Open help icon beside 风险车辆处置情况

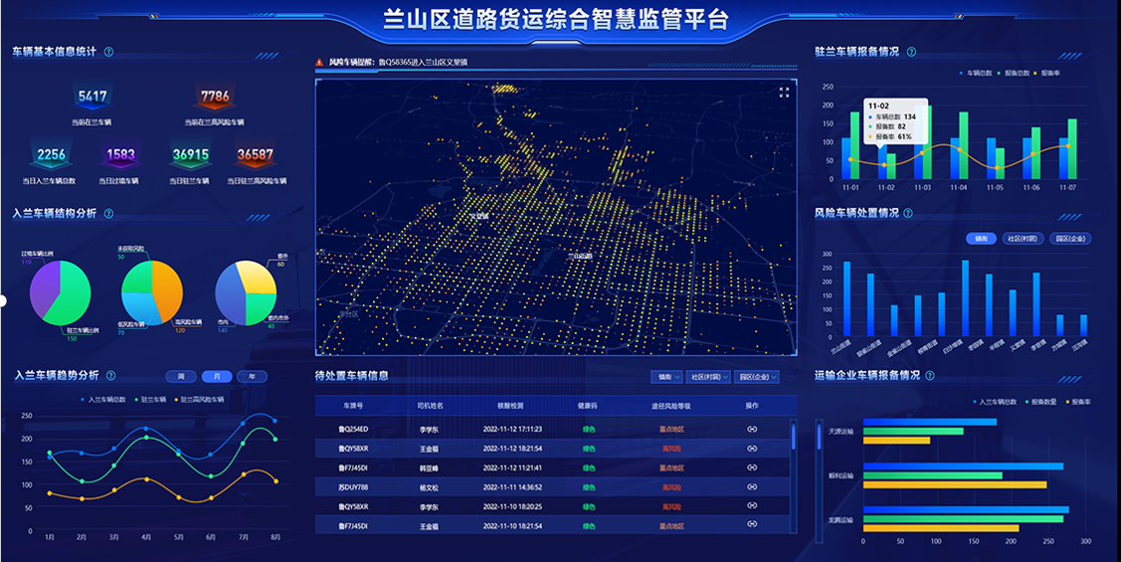coord(908,213)
